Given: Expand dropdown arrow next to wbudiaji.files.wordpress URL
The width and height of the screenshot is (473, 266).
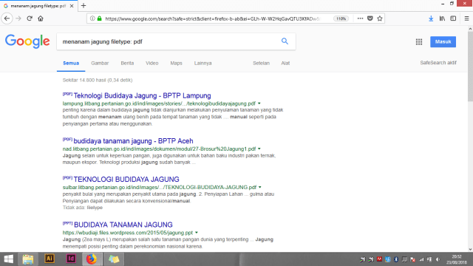Looking at the screenshot, I should point(197,233).
